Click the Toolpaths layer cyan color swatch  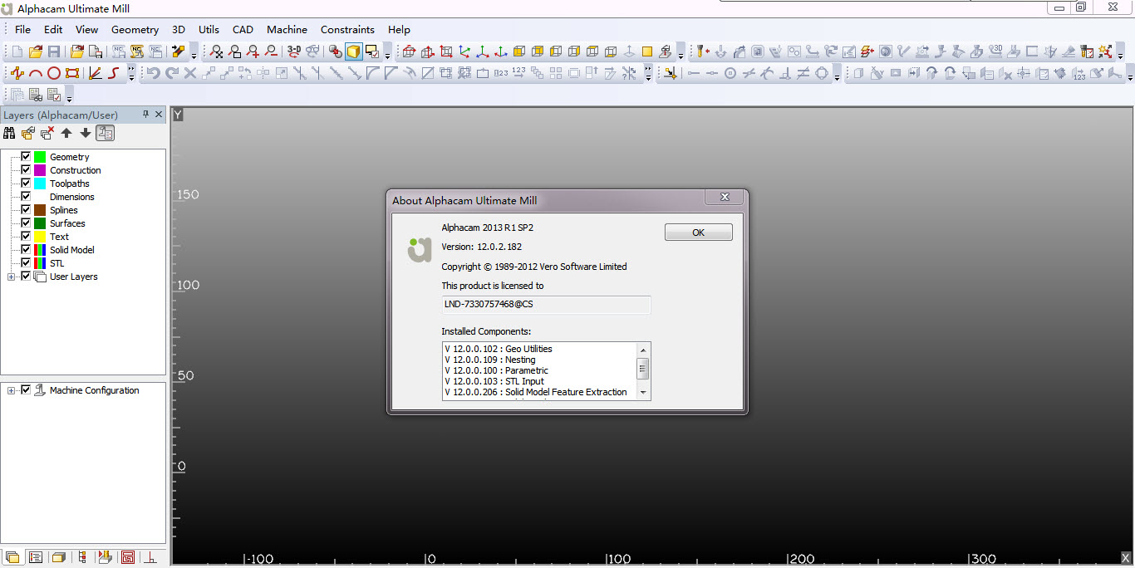[40, 183]
